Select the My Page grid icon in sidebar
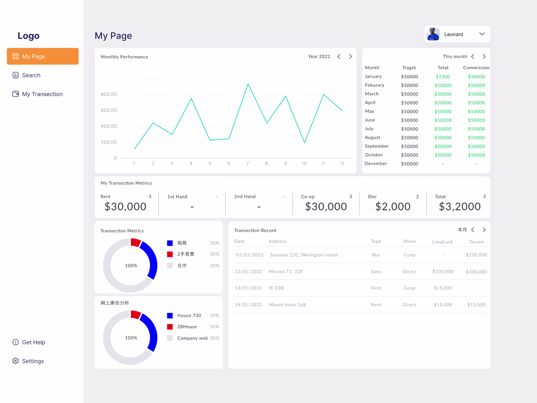Screen dimensions: 537x403 click(x=15, y=56)
